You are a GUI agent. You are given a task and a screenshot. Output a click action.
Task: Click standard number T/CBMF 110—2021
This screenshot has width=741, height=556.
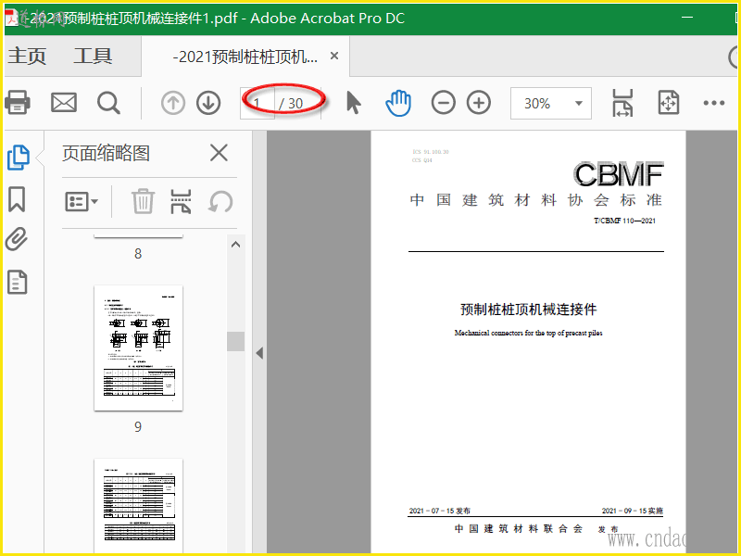(x=624, y=221)
